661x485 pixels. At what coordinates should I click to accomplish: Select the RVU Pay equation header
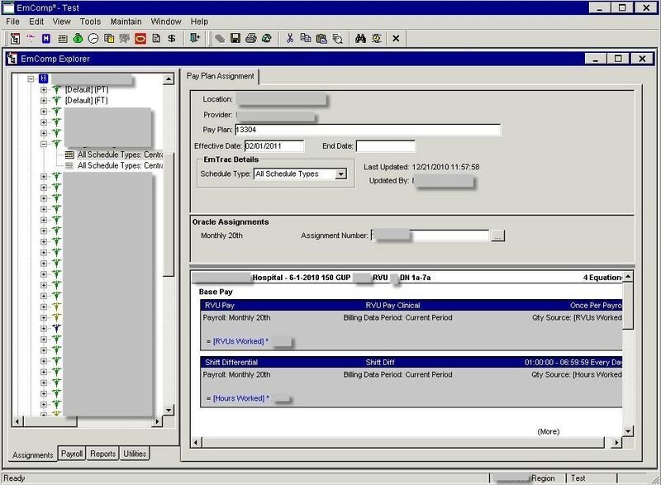[x=411, y=306]
